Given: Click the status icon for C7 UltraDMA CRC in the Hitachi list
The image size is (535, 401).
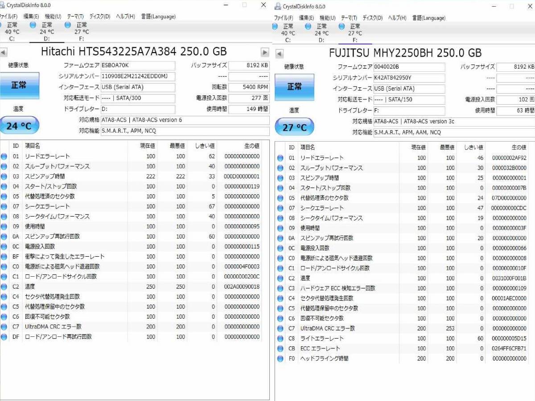Looking at the screenshot, I should coord(4,327).
